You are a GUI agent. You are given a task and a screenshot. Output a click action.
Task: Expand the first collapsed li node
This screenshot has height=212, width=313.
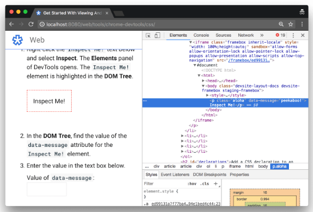click(182, 136)
